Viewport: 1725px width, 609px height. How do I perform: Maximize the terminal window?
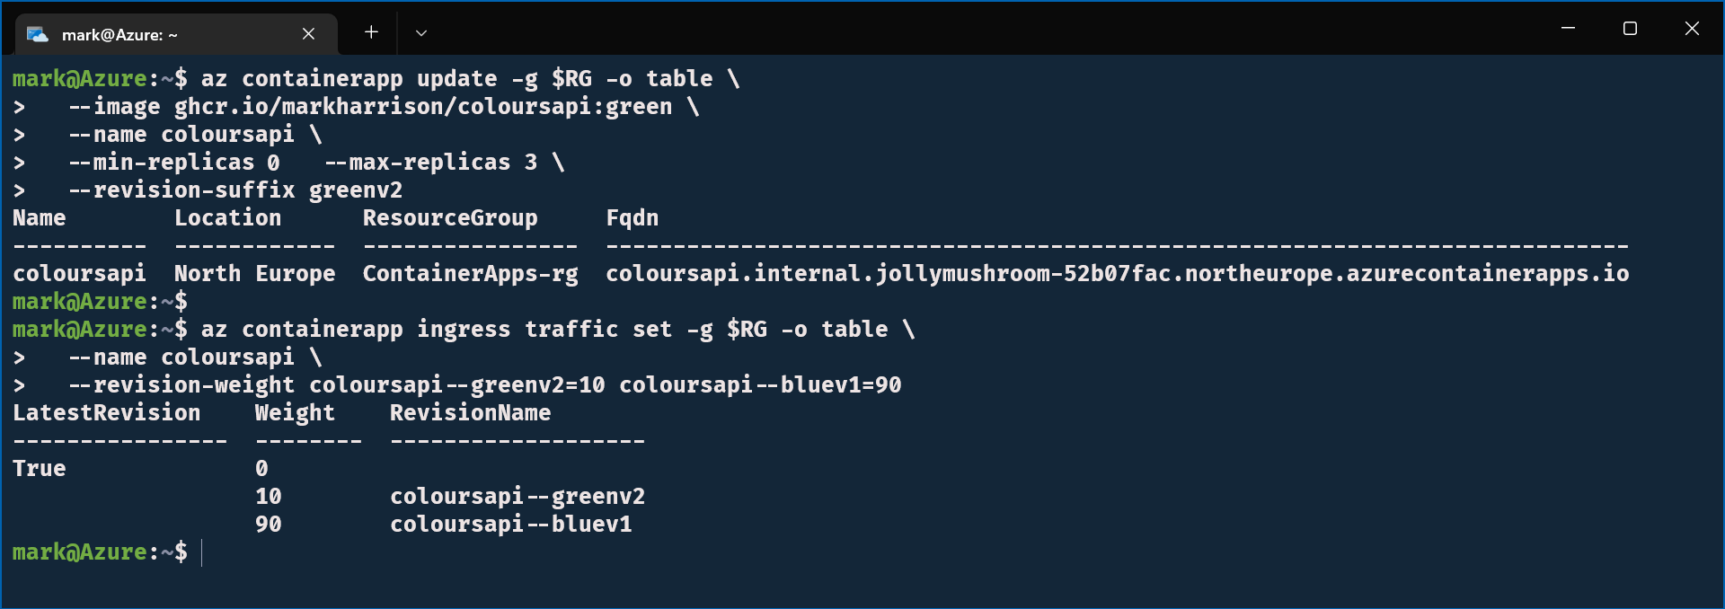click(x=1630, y=29)
